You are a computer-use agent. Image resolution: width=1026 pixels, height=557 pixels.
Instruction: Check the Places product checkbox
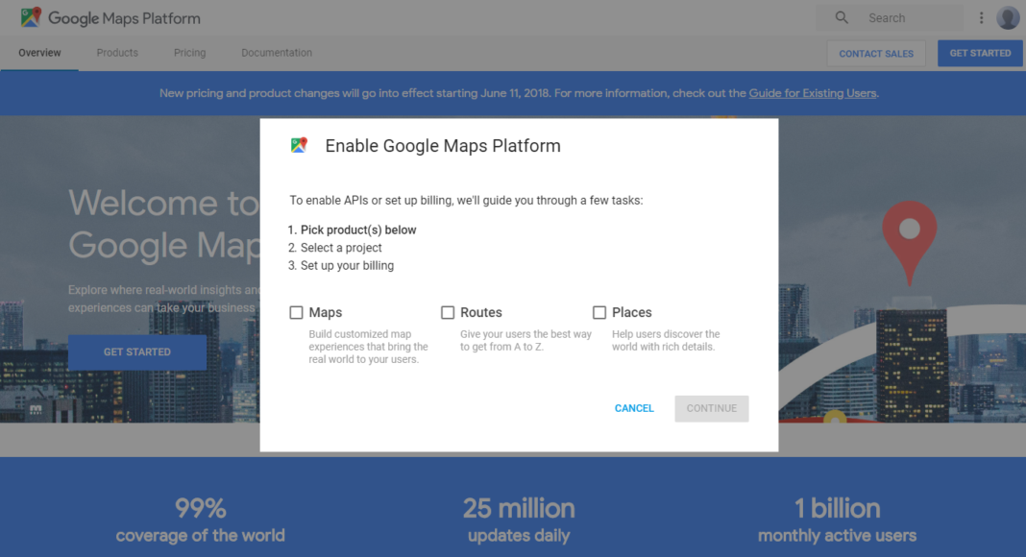[599, 312]
